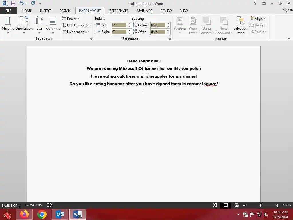293x220 pixels.
Task: Open the Breaks dropdown
Action: click(x=70, y=19)
